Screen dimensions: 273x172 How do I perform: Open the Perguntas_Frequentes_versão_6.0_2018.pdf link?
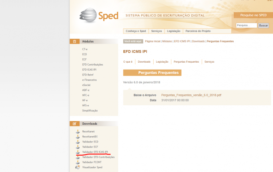point(191,95)
